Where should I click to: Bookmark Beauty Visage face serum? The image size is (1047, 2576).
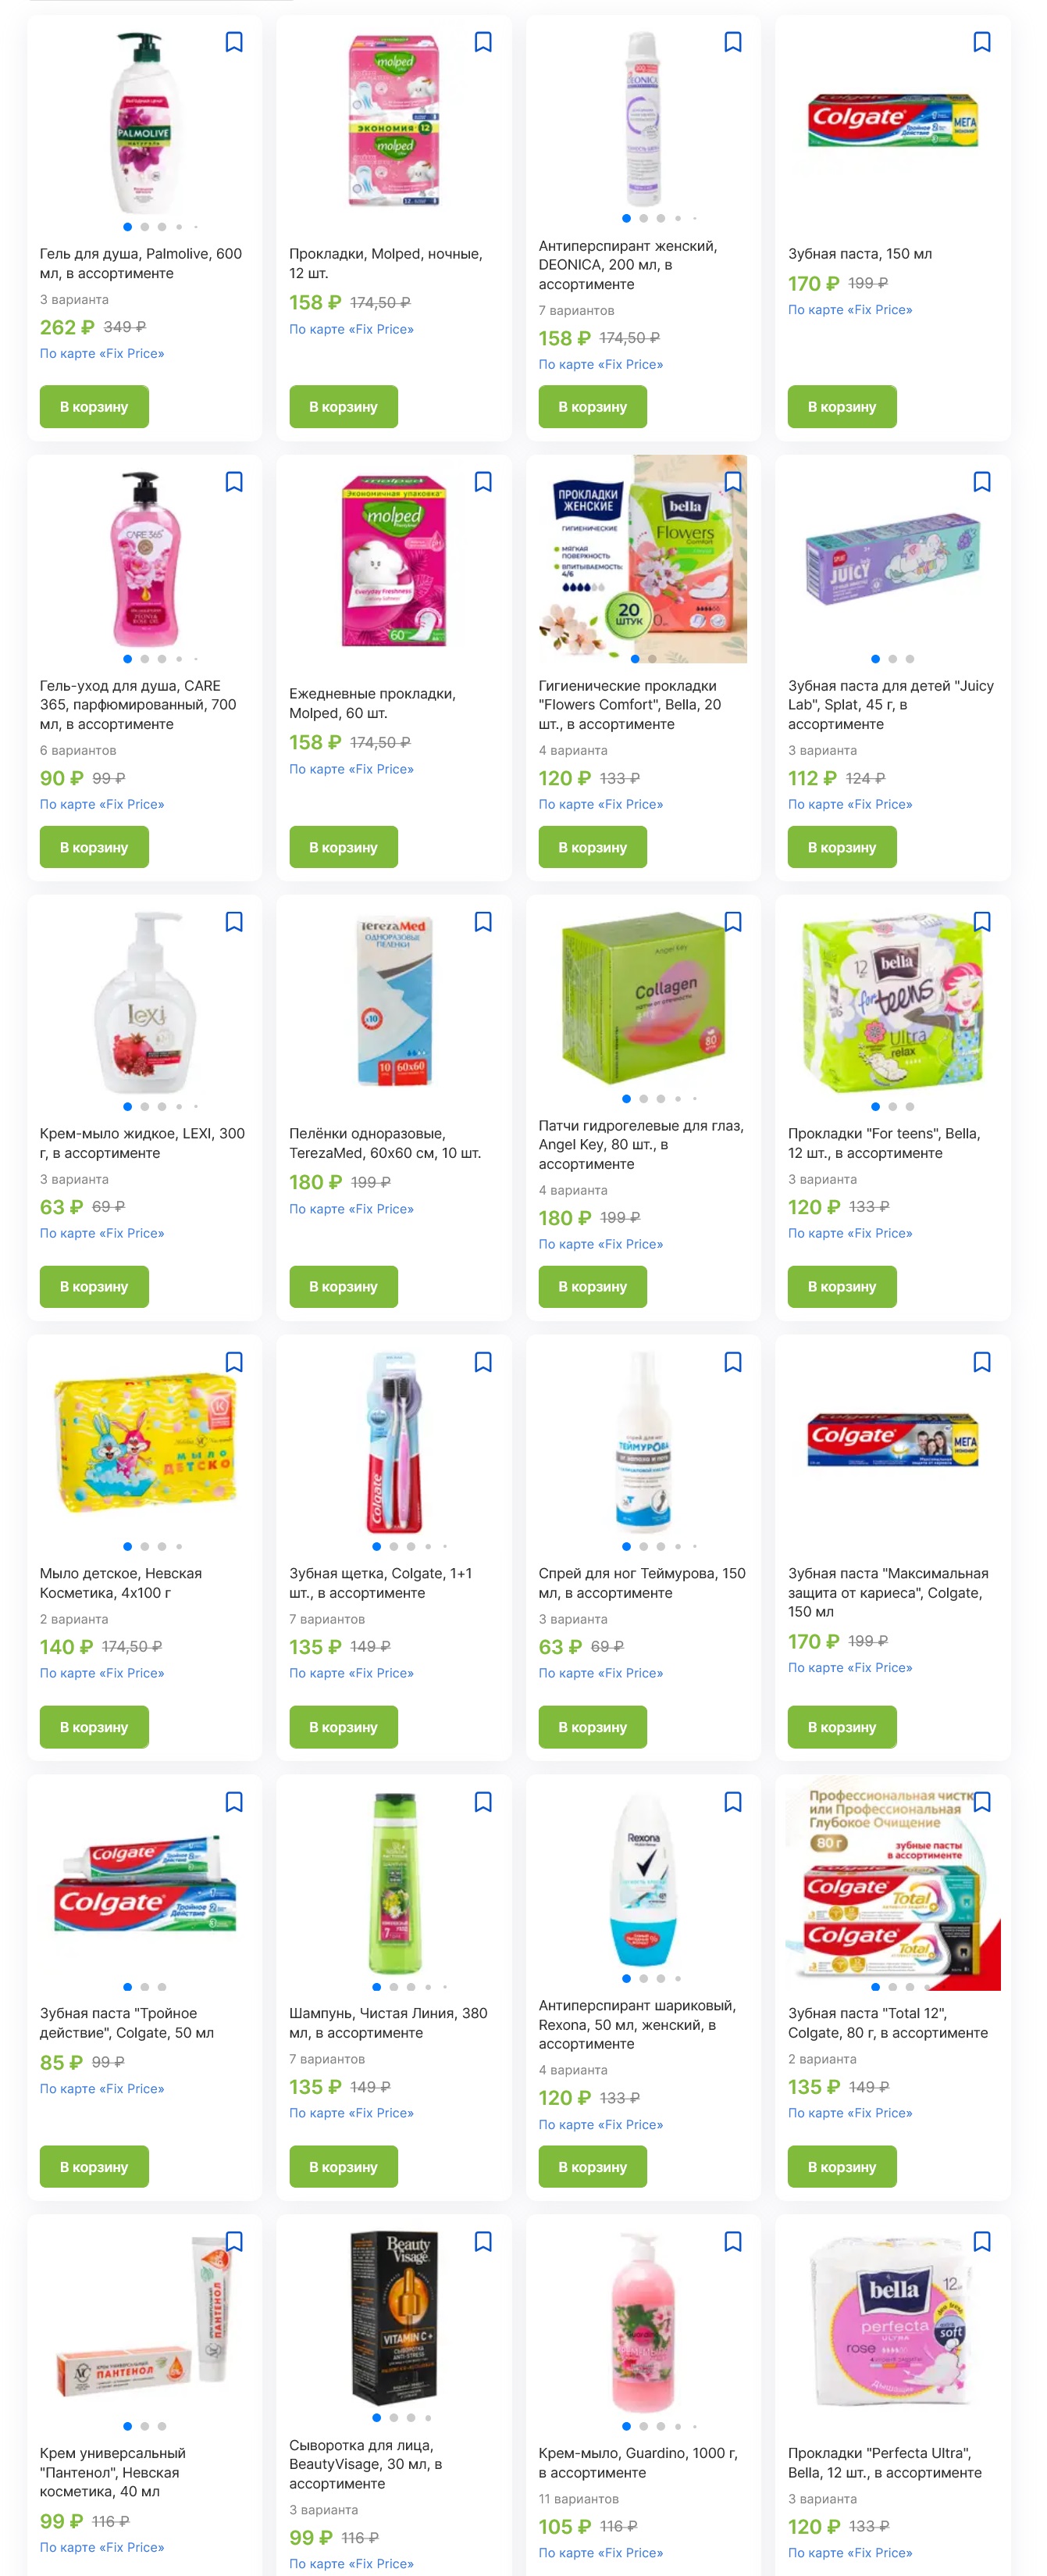pos(483,2242)
